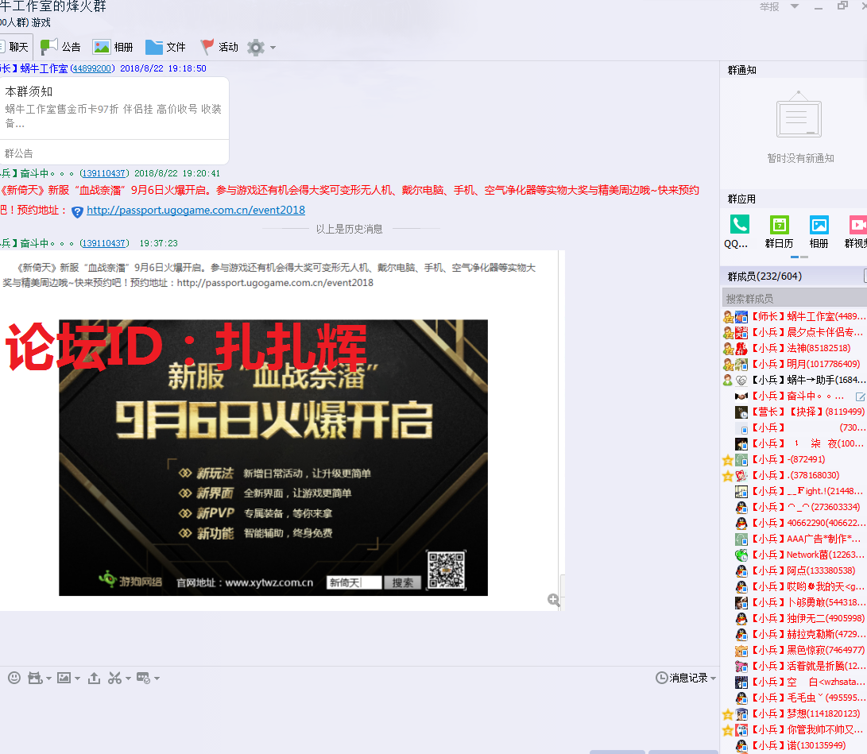Select member 独伊无二
Screen dimensions: 867x754
point(794,619)
